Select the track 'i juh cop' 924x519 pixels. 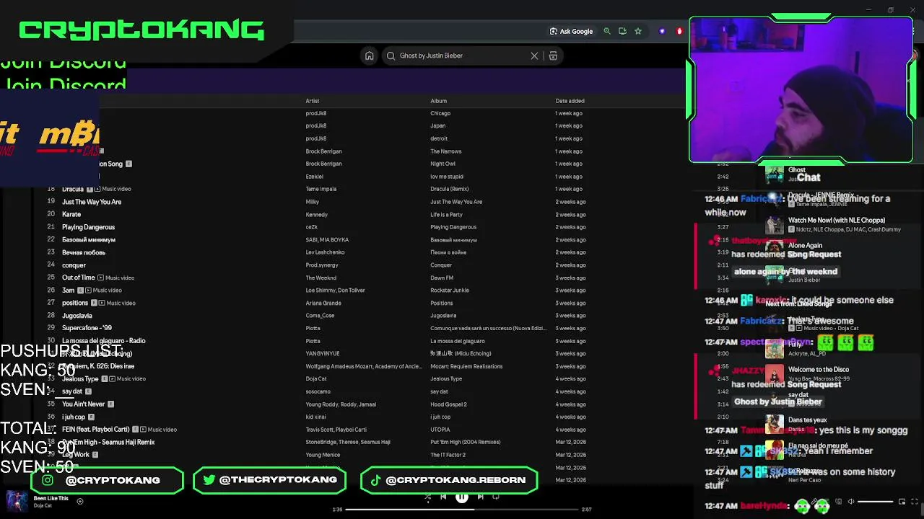coord(74,417)
